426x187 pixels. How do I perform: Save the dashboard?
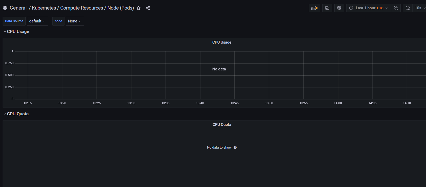(327, 8)
